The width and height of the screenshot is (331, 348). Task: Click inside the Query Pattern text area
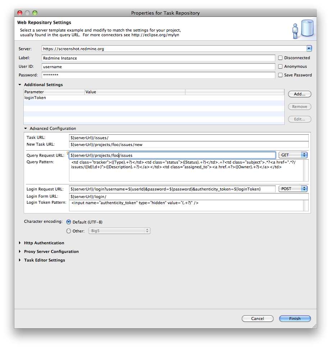186,170
